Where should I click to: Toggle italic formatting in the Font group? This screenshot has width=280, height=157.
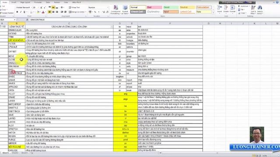pos(21,12)
